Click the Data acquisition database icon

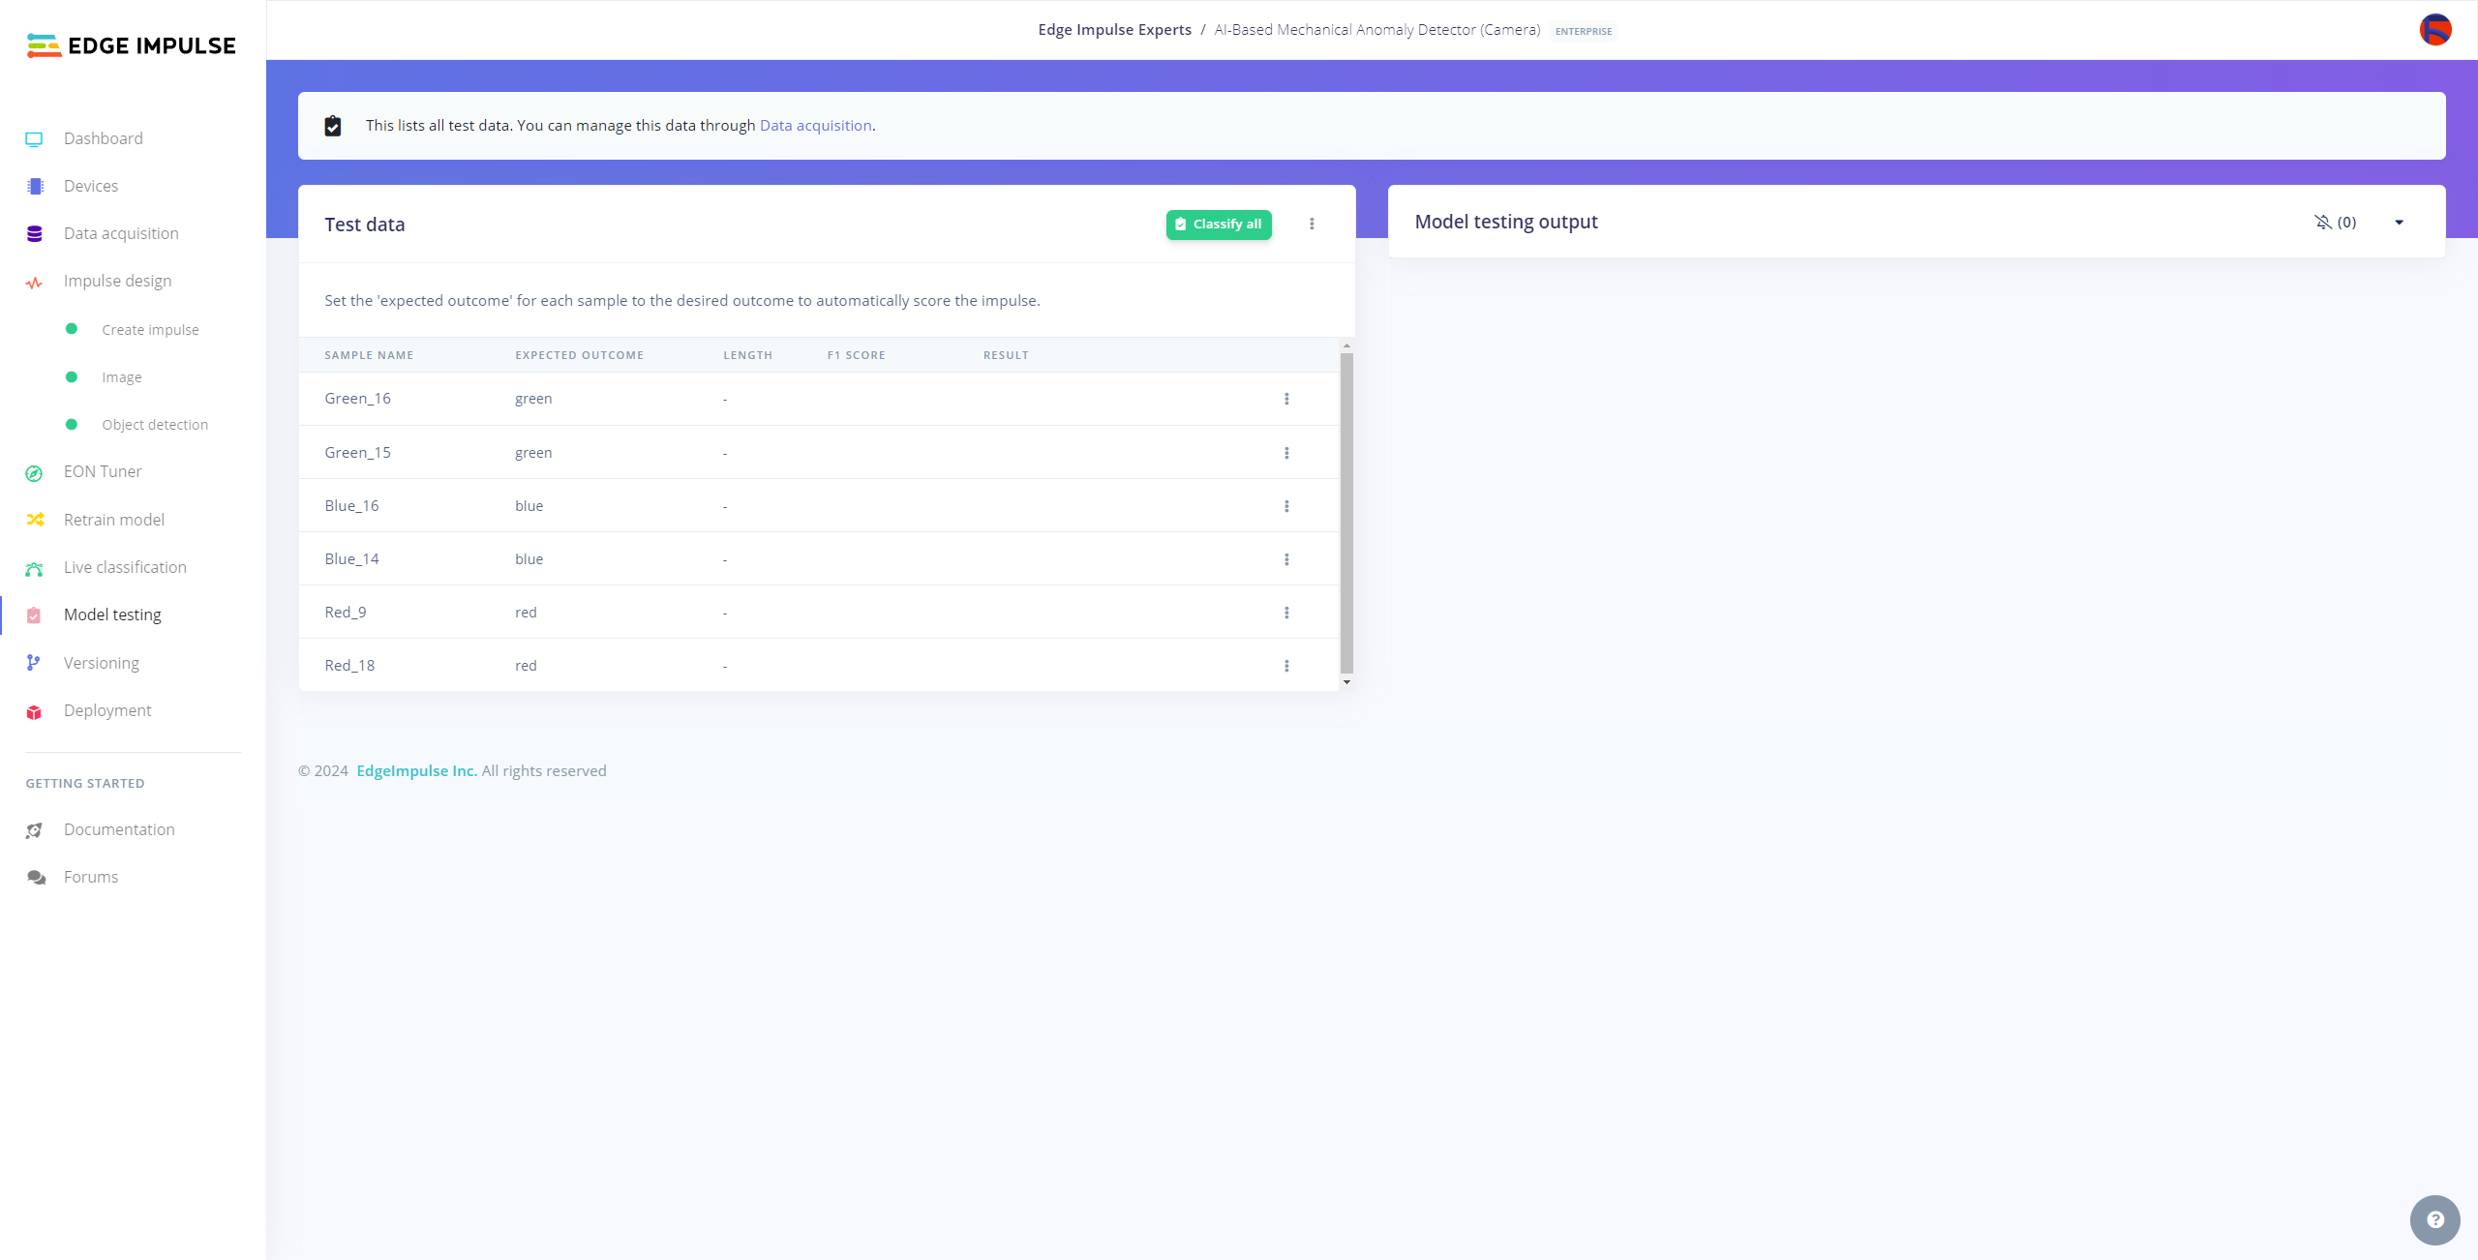(x=35, y=234)
